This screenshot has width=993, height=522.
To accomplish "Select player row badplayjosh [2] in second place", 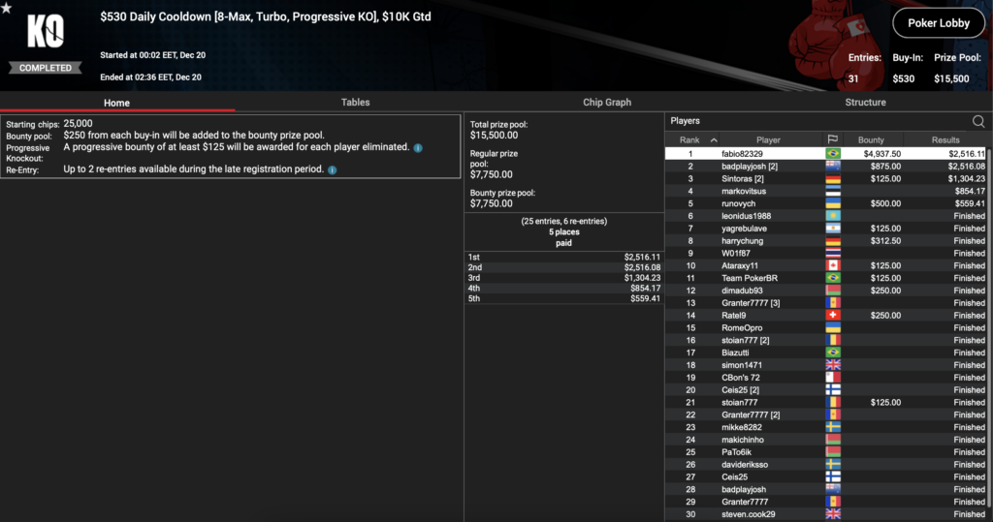I will click(824, 167).
